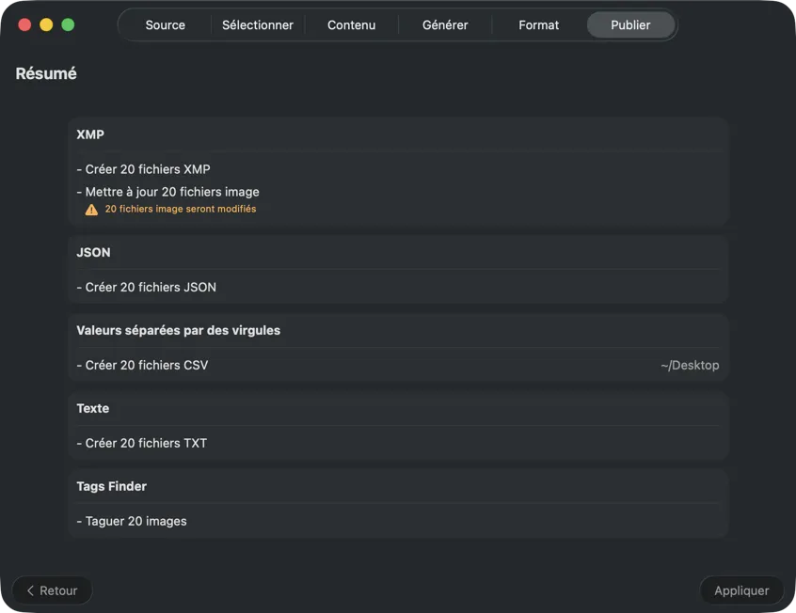796x613 pixels.
Task: Click the ~/Desktop destination path
Action: [x=690, y=365]
